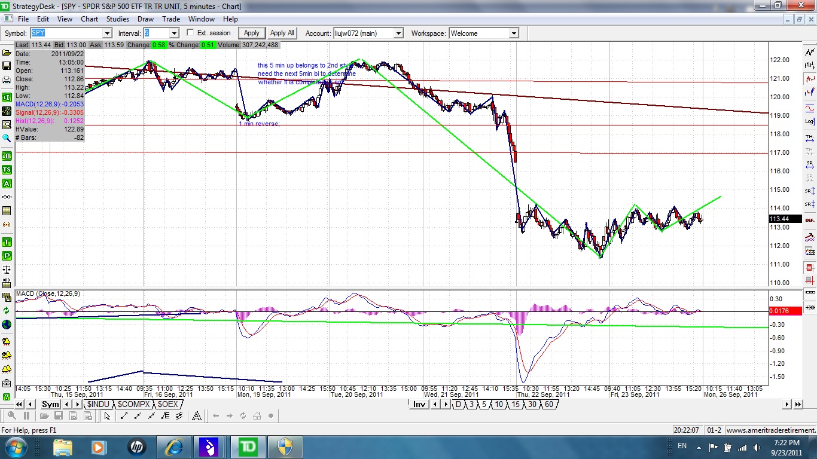This screenshot has height=459, width=817.
Task: Select the 60 minute interval tab
Action: (x=548, y=405)
